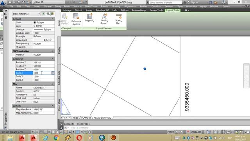Viewport: 250px width, 141px height.
Task: Collapse the Misc section
Action: [x=52, y=84]
